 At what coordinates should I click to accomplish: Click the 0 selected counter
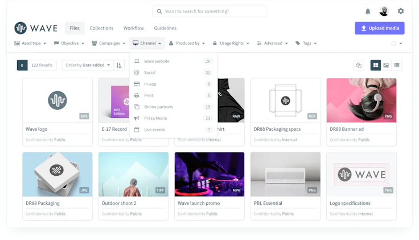point(22,65)
